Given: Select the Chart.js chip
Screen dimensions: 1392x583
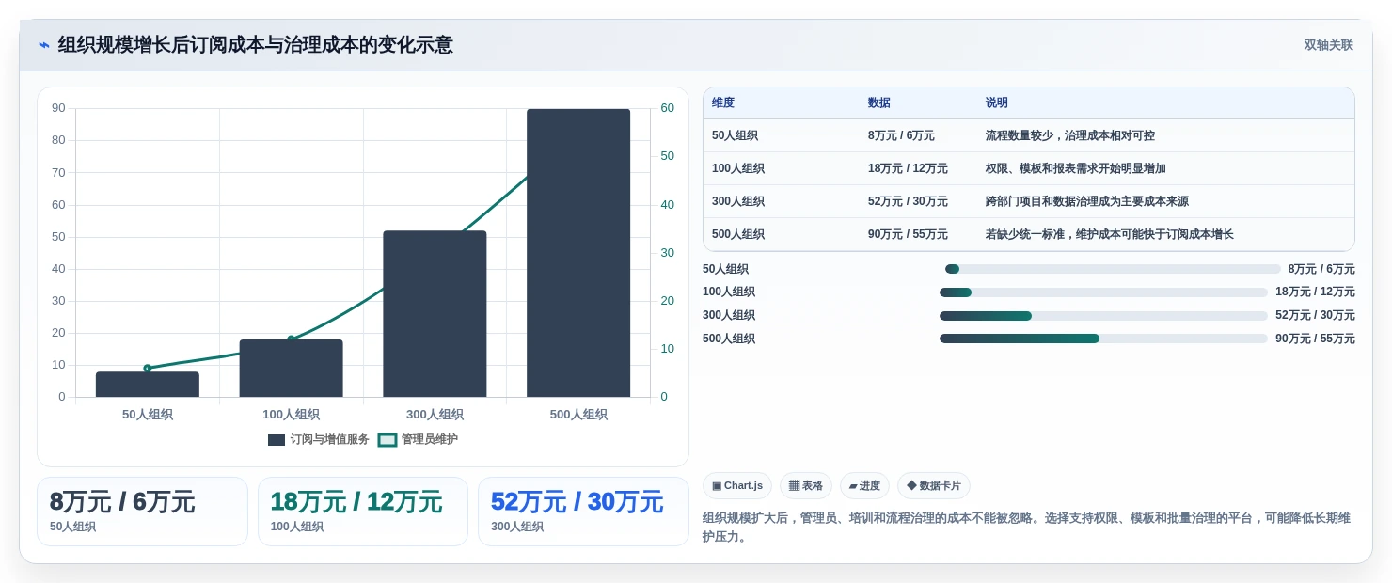Looking at the screenshot, I should 737,485.
